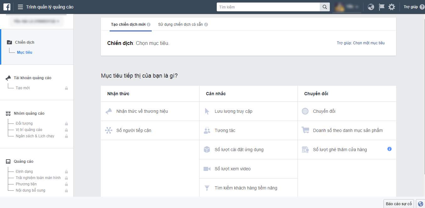Click the lock beside Ngân sách & Lịch chạy

pyautogui.click(x=66, y=136)
